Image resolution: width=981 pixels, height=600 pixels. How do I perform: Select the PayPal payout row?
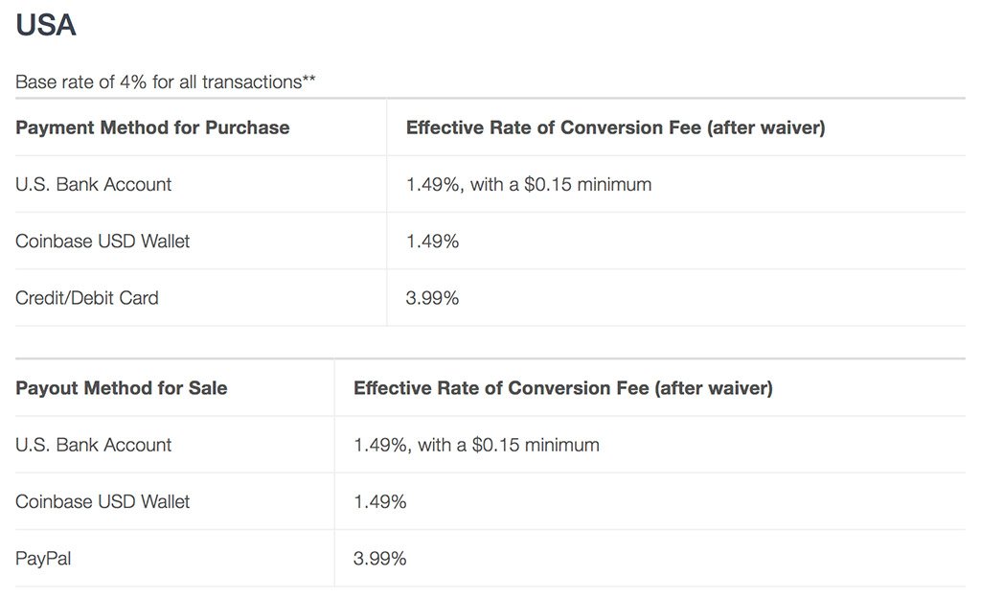click(x=43, y=558)
